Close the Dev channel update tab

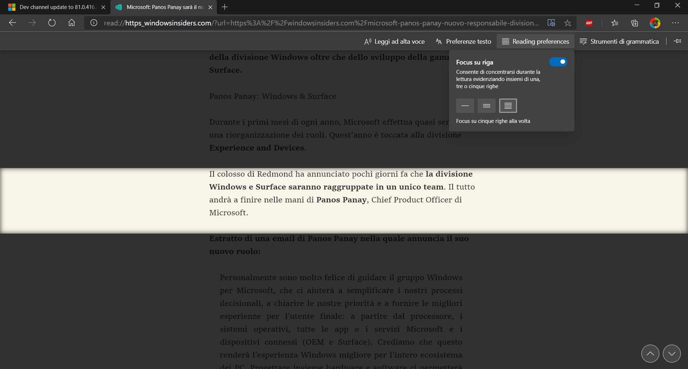click(x=103, y=7)
